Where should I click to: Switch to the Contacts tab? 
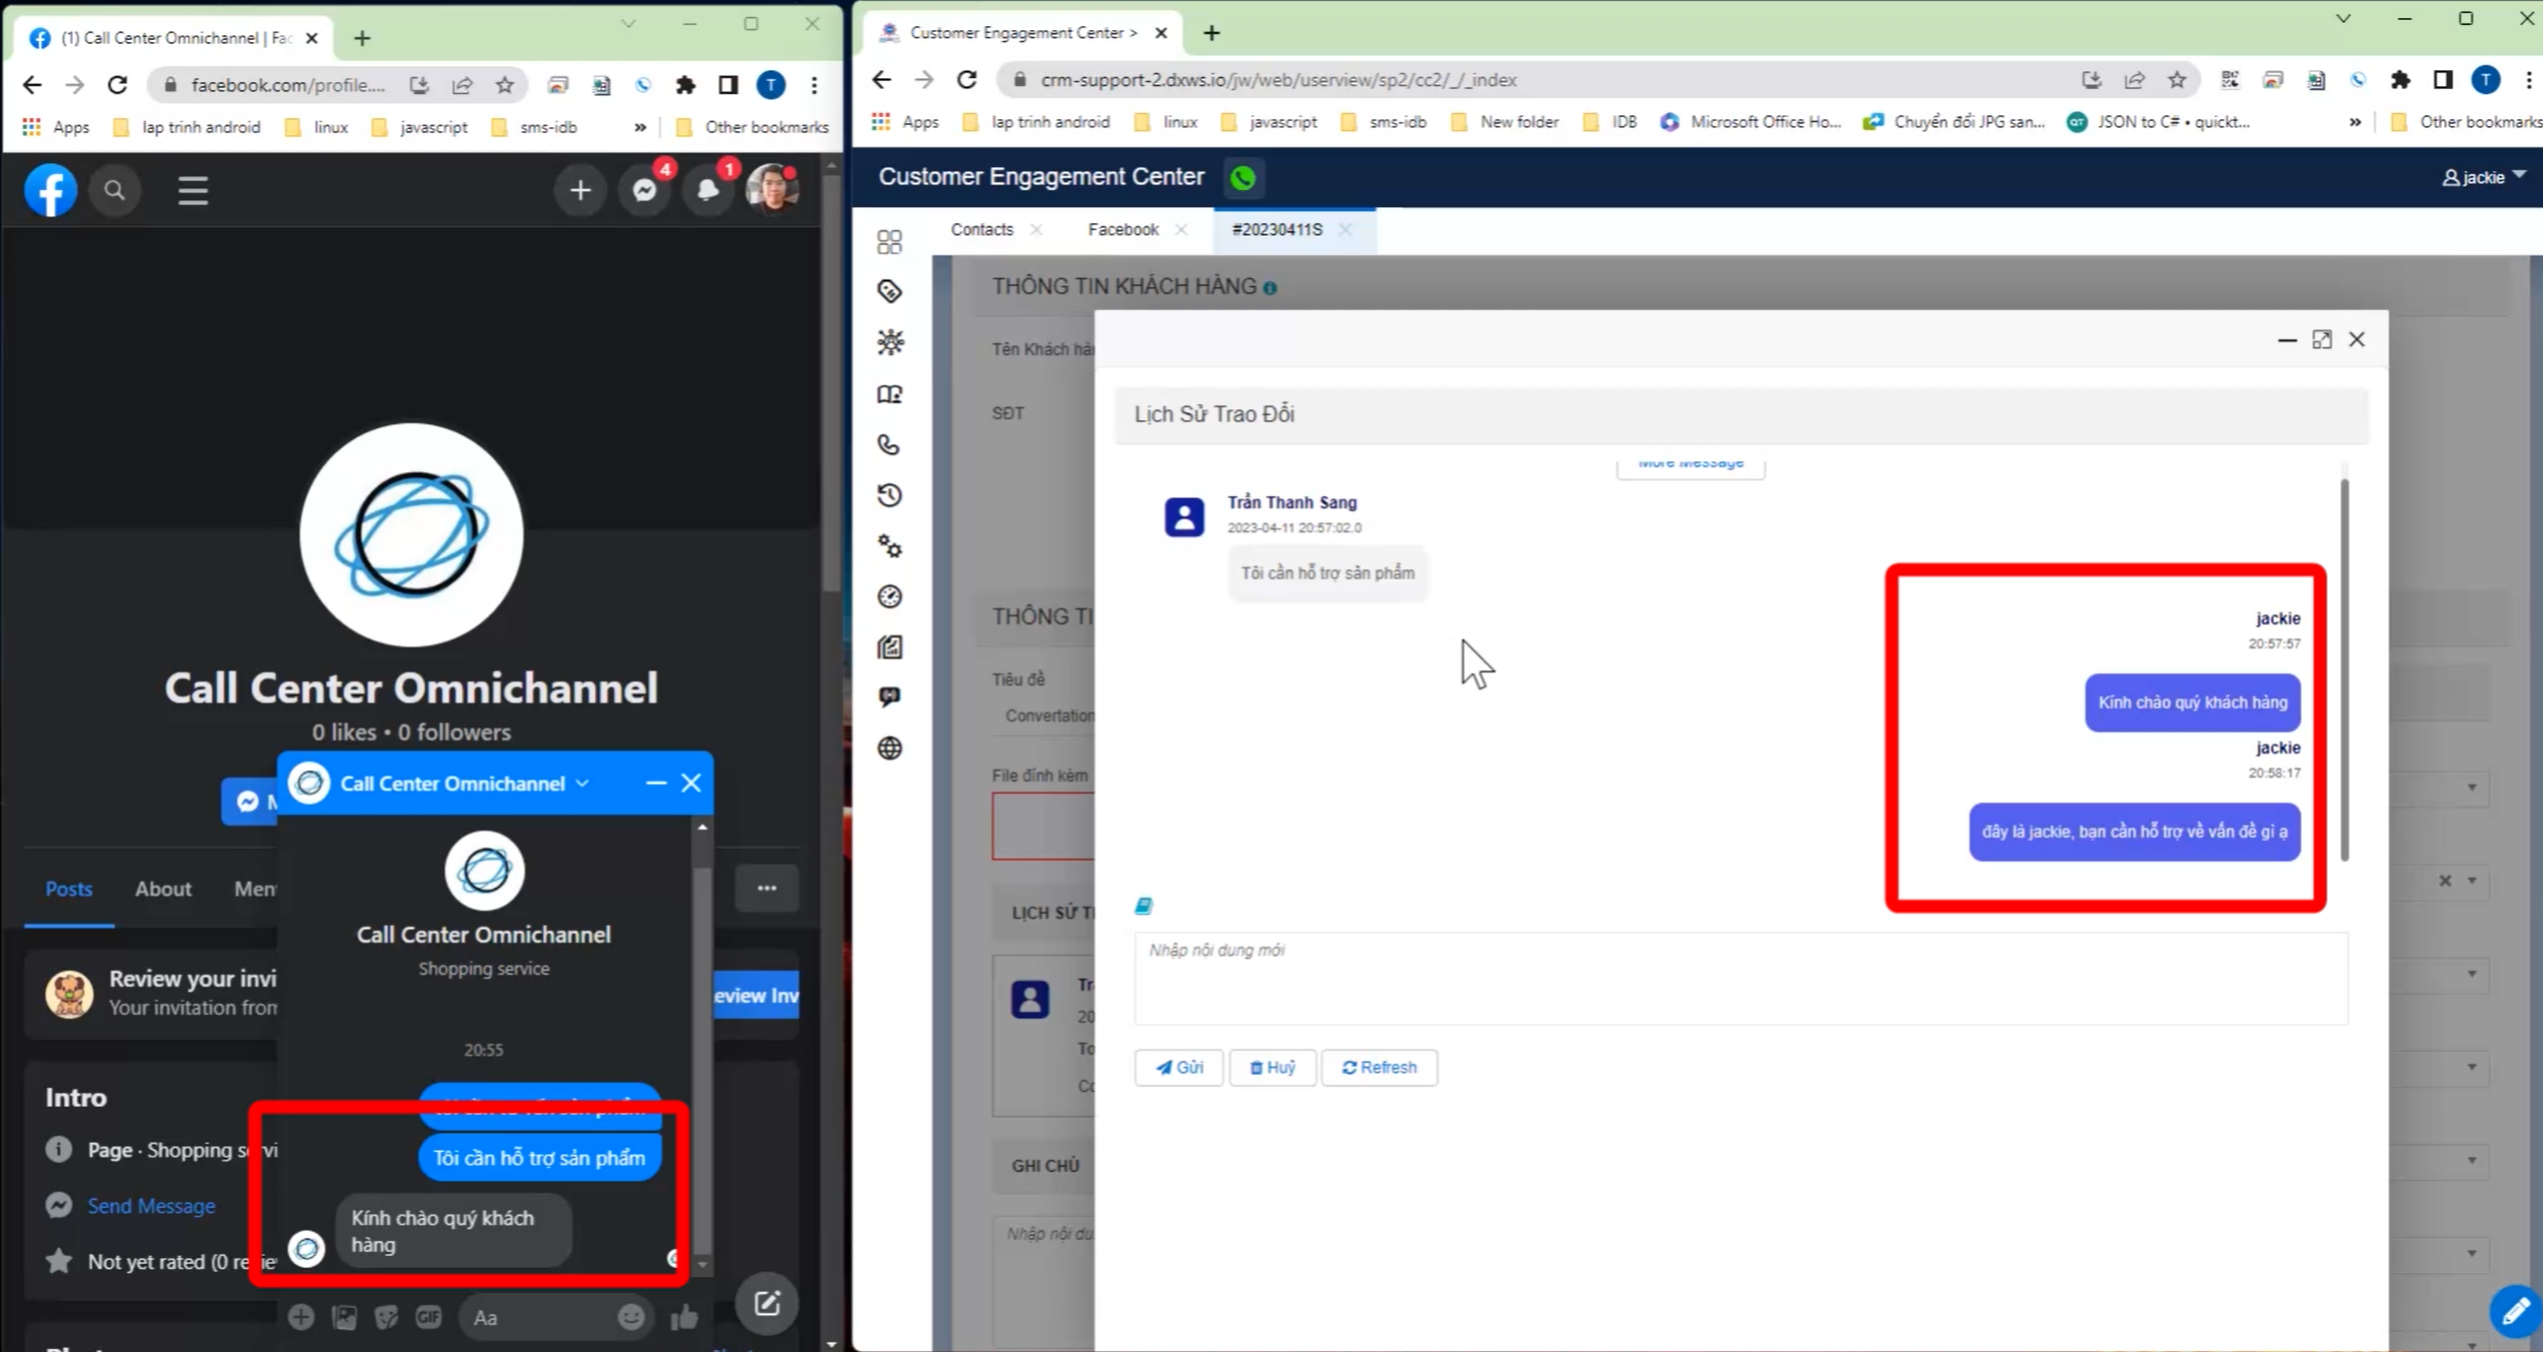[981, 229]
